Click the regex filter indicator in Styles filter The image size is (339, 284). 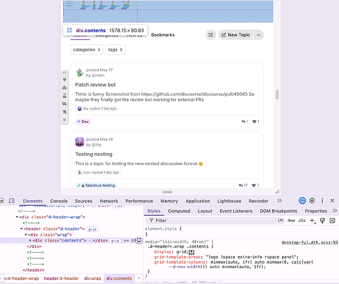[280, 220]
